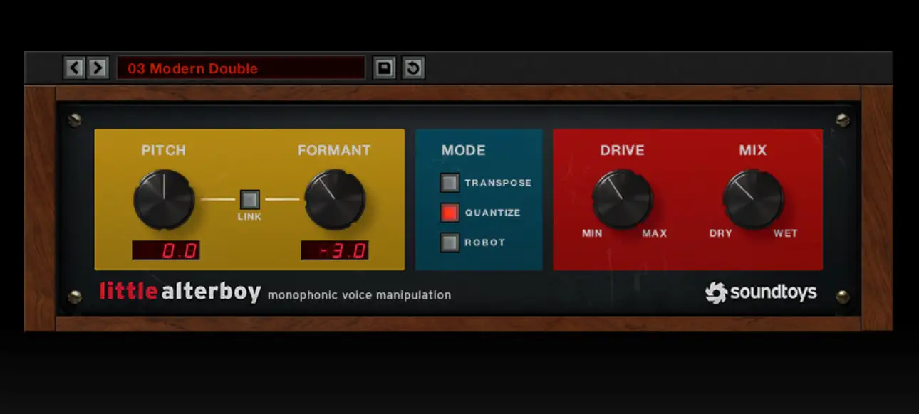Click the Drive knob
This screenshot has width=919, height=414.
point(622,199)
